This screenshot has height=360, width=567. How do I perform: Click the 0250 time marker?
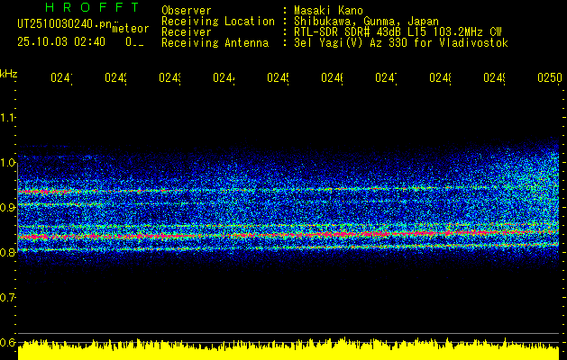point(549,79)
